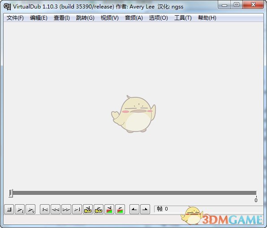Minimize the VirtualDub window
Viewport: 267px width, 228px height.
224,5
